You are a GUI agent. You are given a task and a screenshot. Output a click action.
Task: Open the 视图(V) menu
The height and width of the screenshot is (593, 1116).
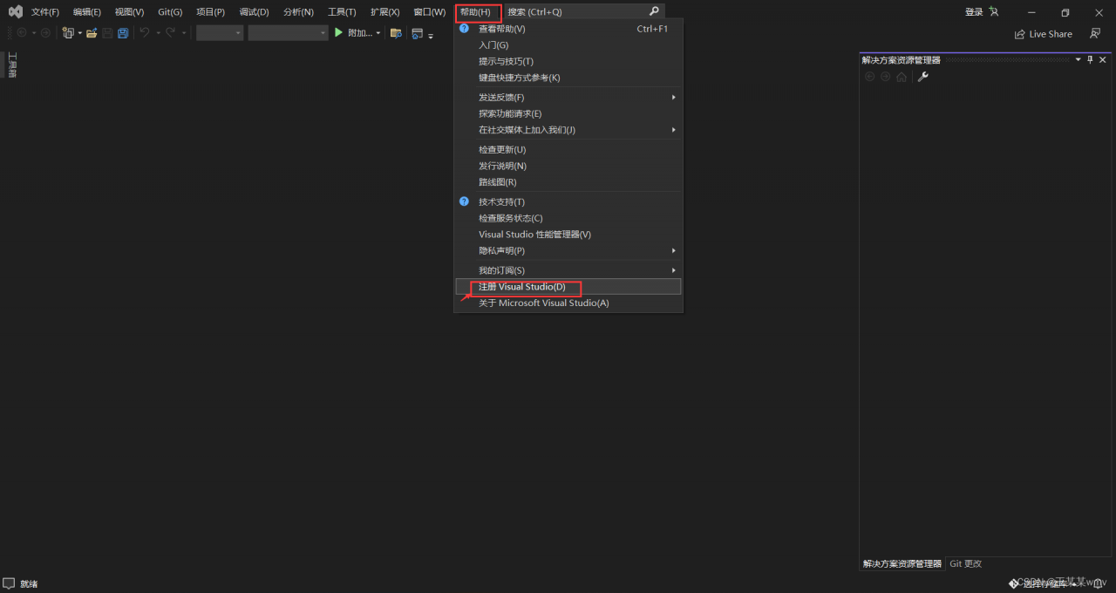(x=129, y=12)
